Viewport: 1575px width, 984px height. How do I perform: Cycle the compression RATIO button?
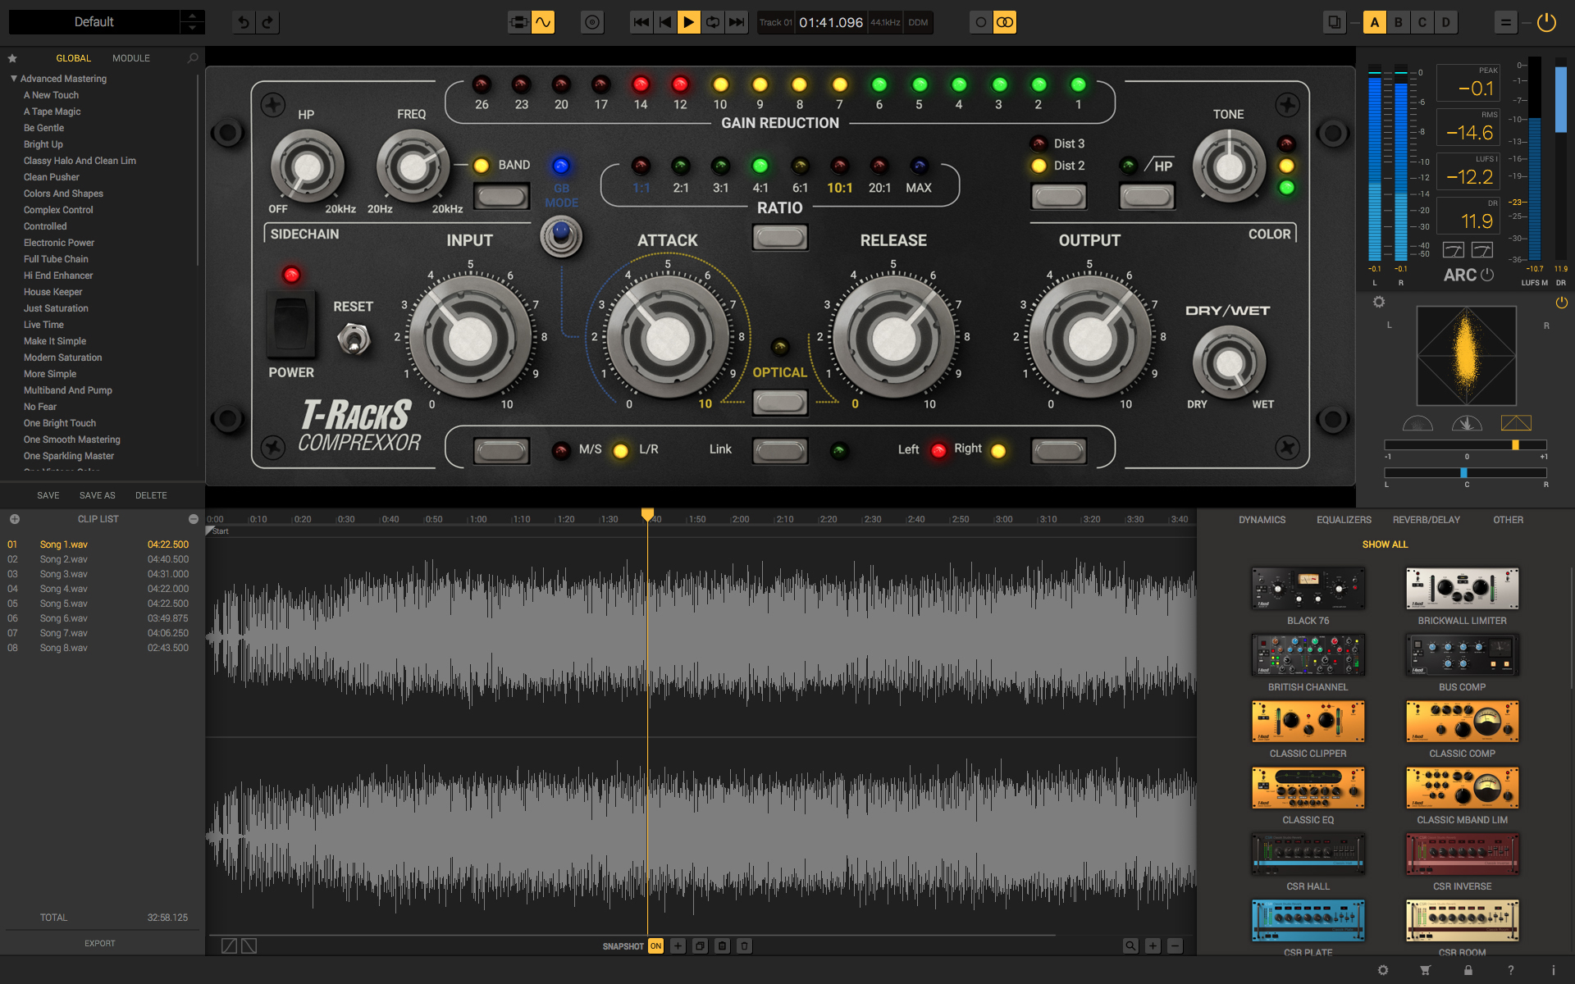780,238
